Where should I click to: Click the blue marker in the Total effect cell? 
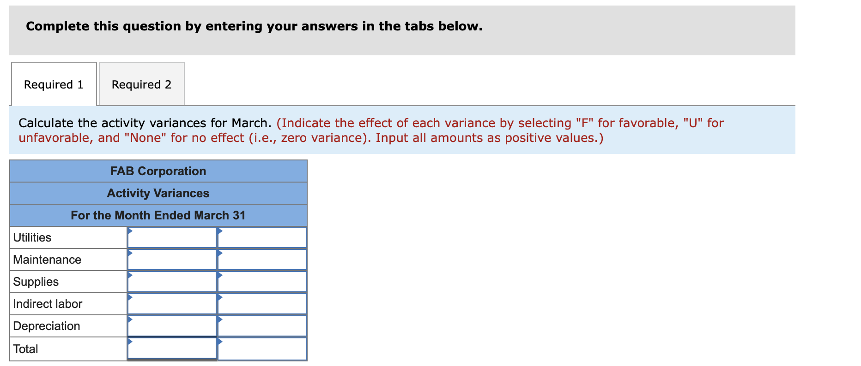click(220, 341)
